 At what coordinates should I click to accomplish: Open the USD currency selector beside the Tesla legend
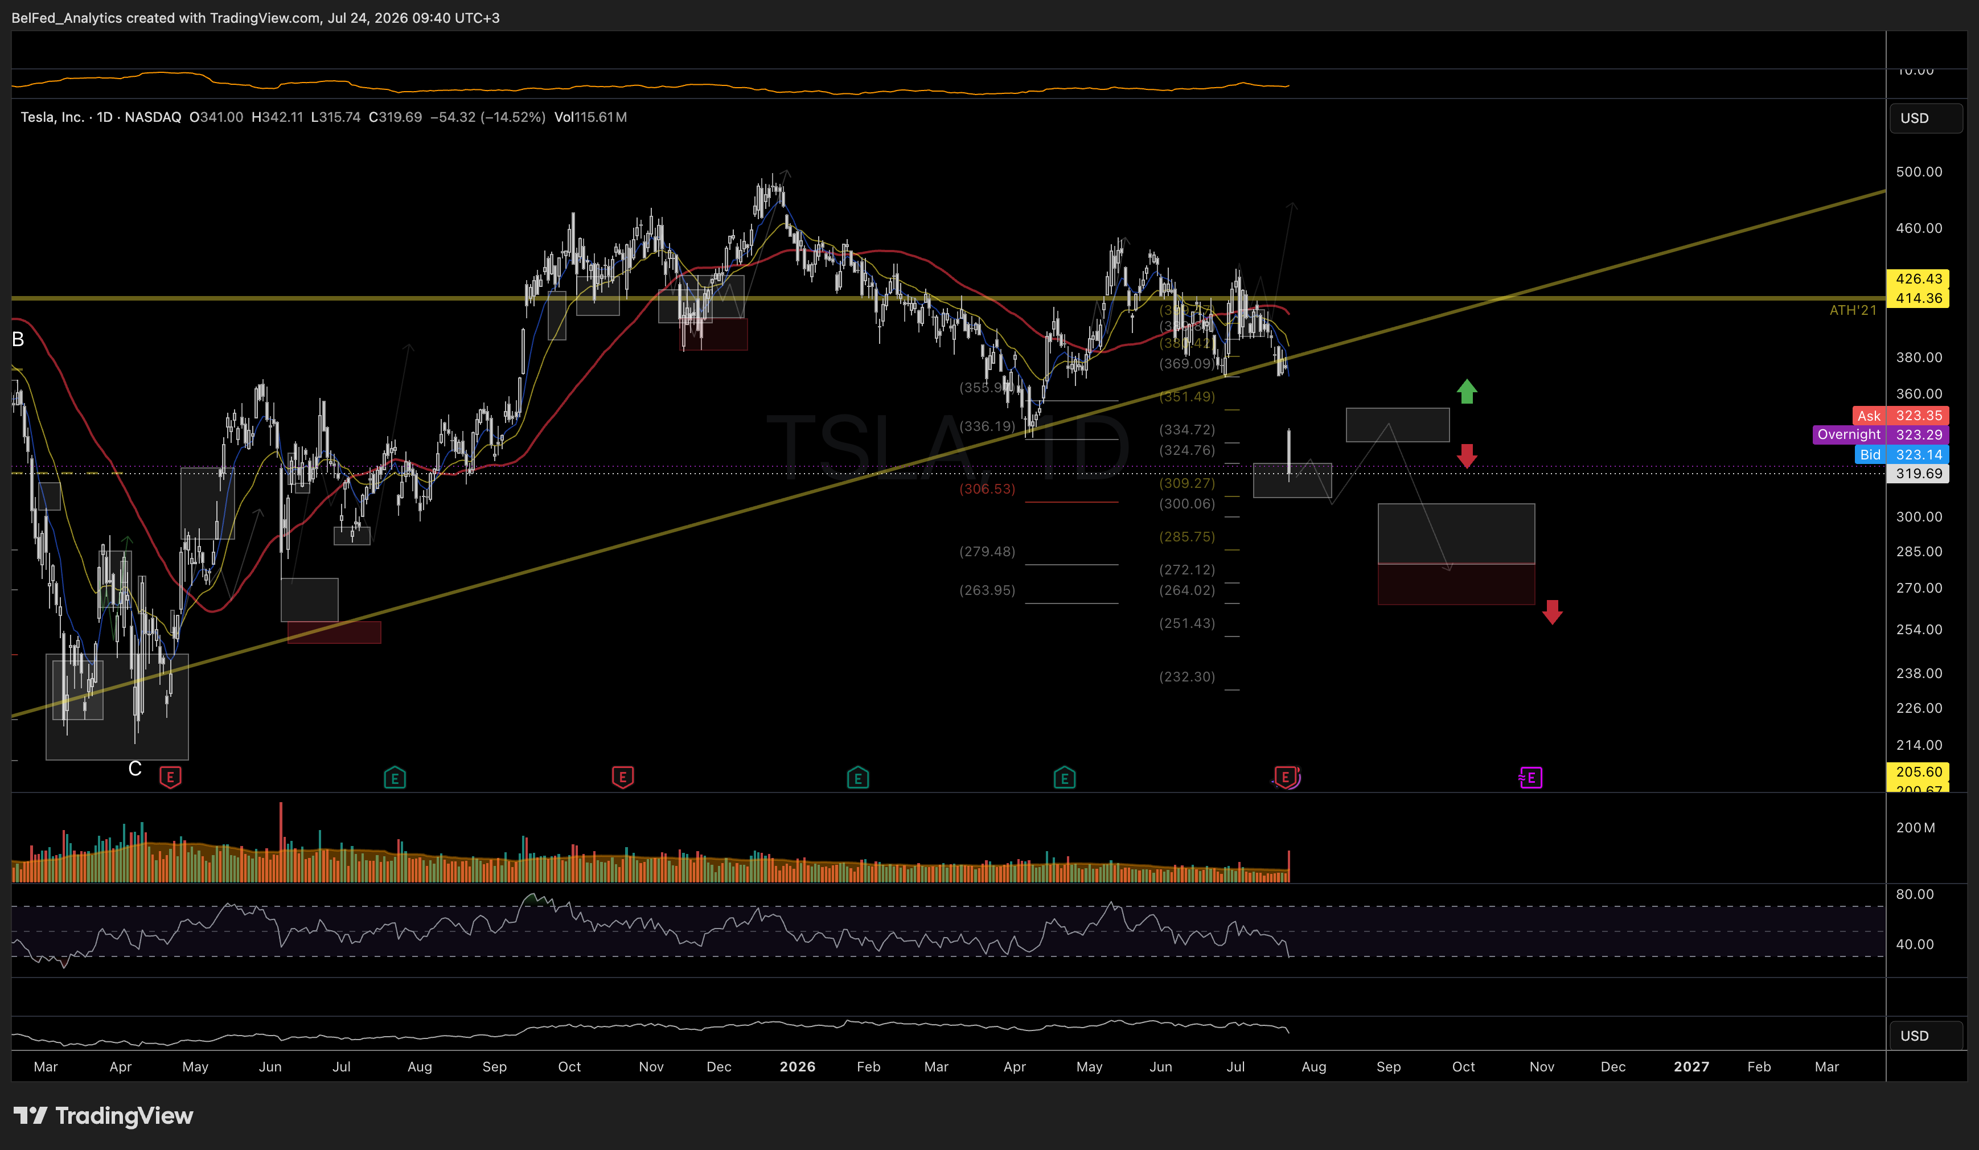pos(1925,118)
